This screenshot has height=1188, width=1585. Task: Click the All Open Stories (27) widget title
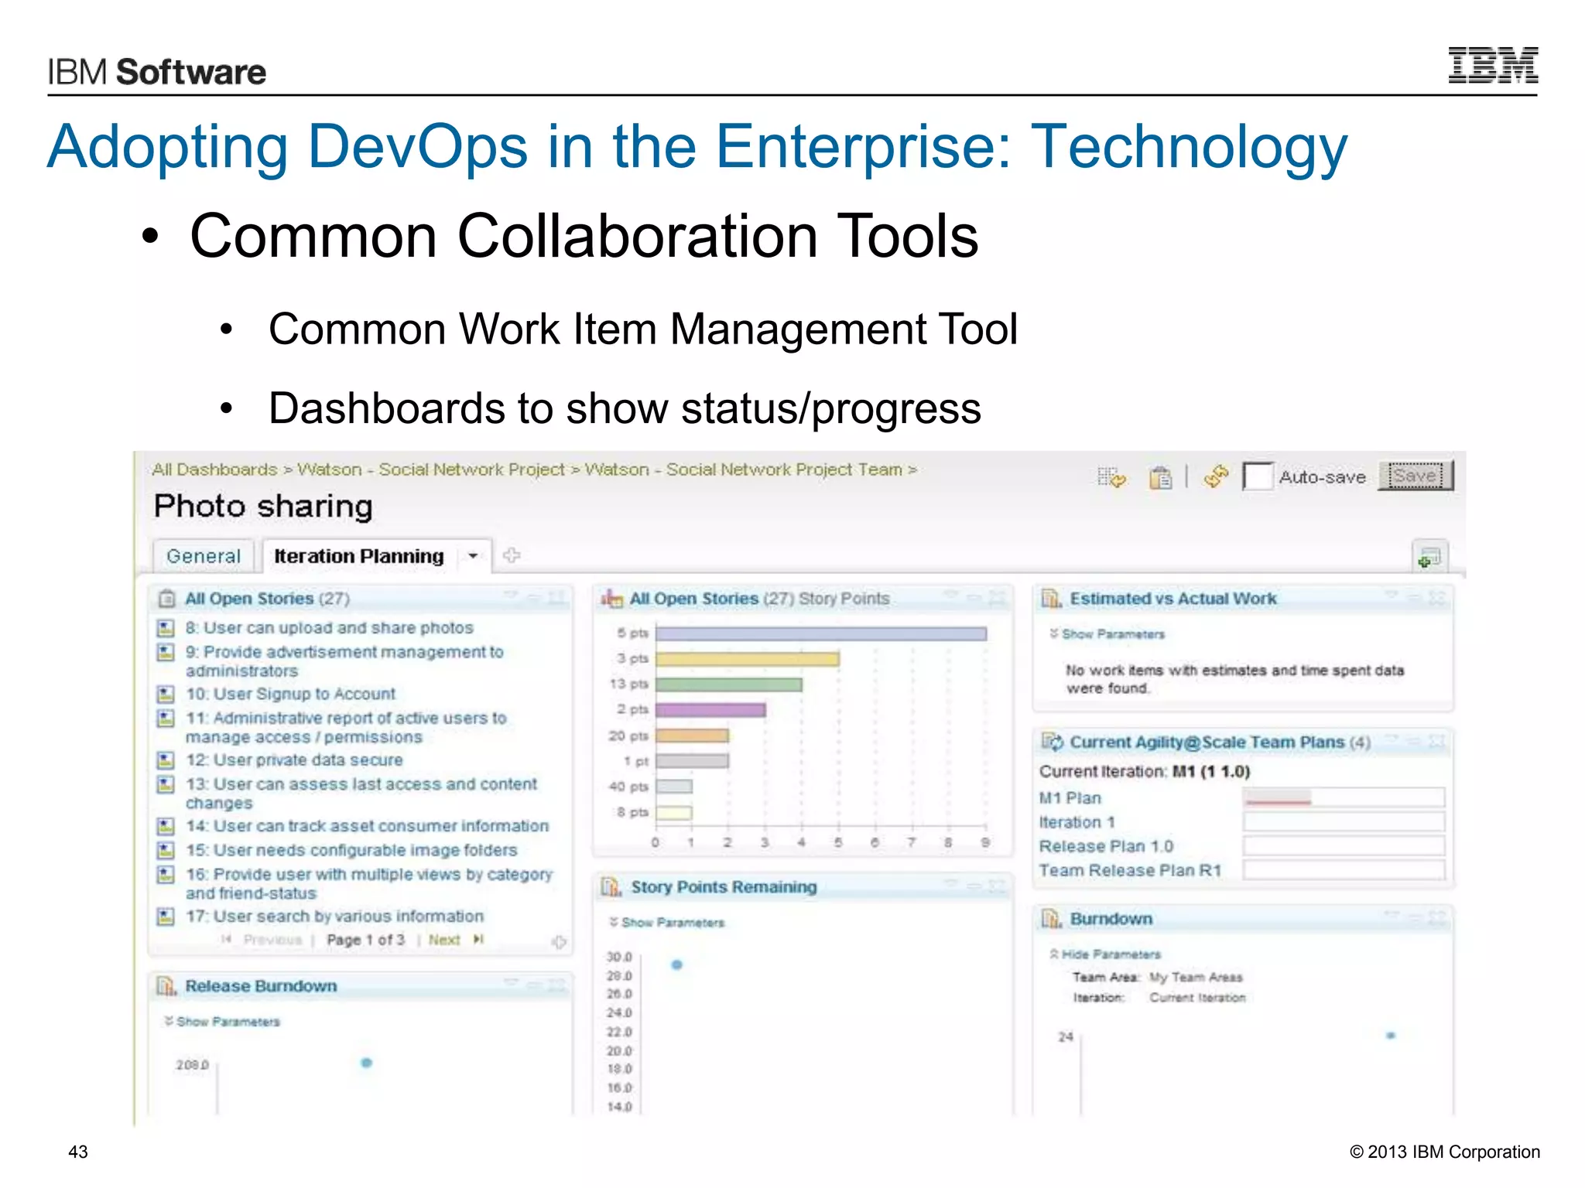point(267,599)
